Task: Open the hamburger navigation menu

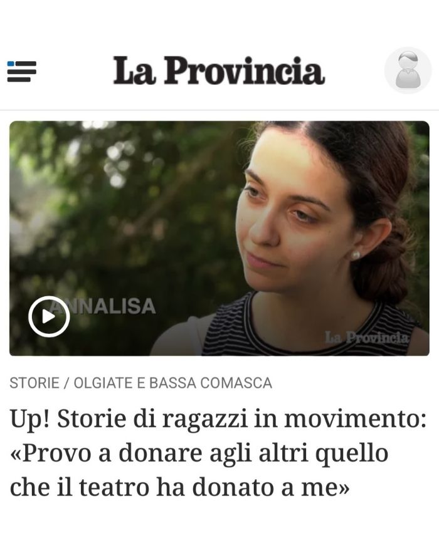Action: pyautogui.click(x=22, y=71)
